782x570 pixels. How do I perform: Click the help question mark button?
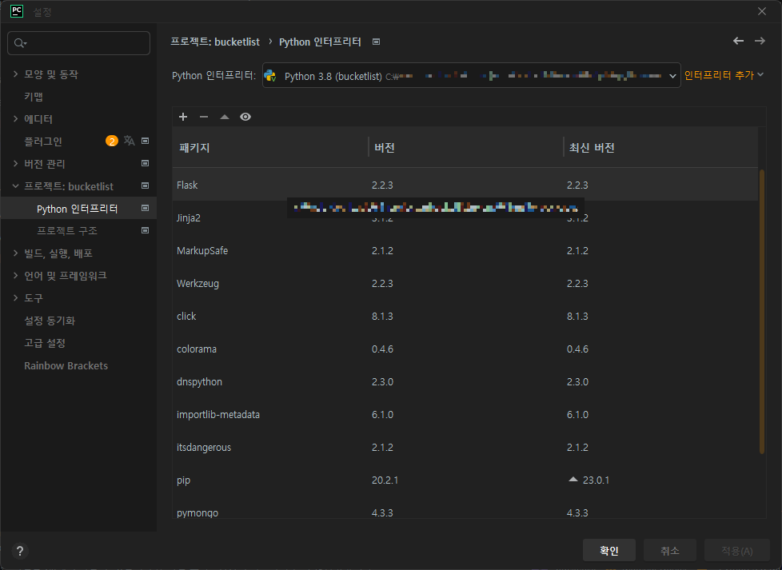(x=19, y=551)
